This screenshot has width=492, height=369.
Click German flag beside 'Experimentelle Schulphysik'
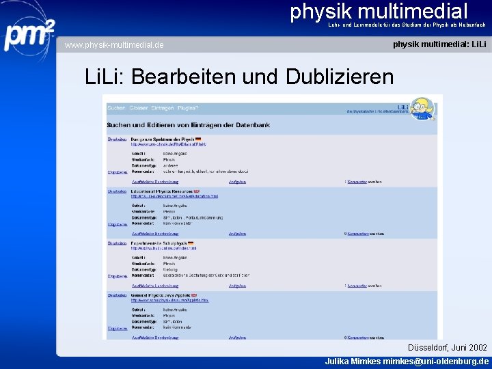pos(191,243)
